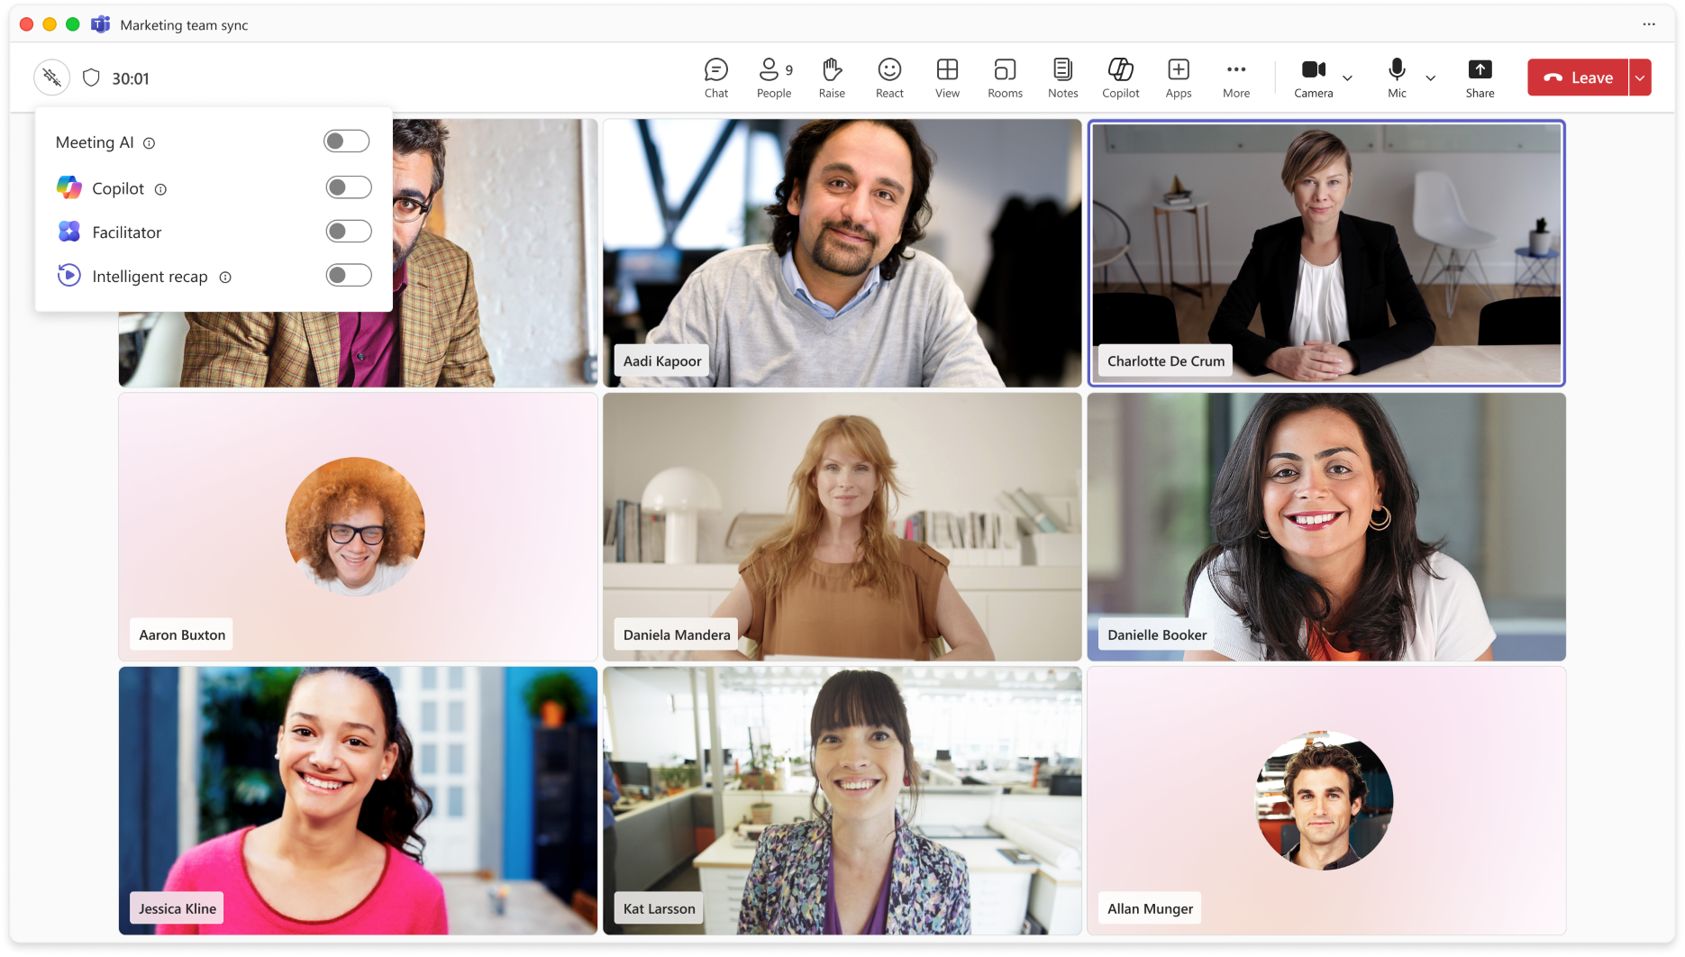The height and width of the screenshot is (957, 1685).
Task: Click the Facilitator label text
Action: [x=127, y=232]
